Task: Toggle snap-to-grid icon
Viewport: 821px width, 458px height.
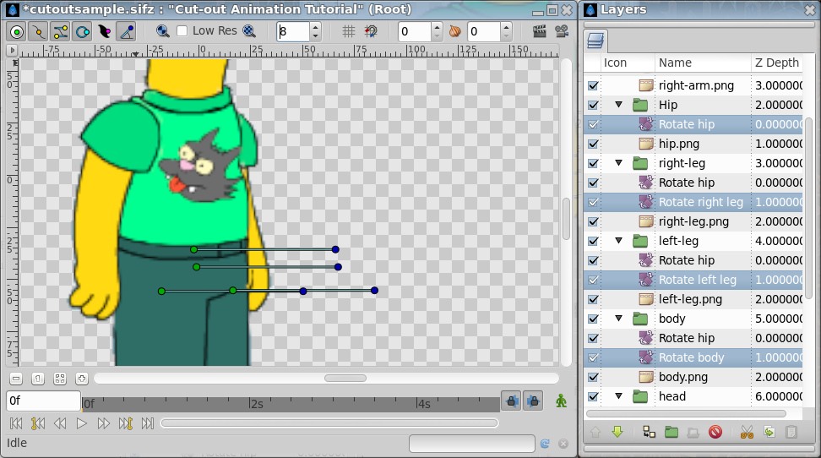Action: (x=371, y=31)
